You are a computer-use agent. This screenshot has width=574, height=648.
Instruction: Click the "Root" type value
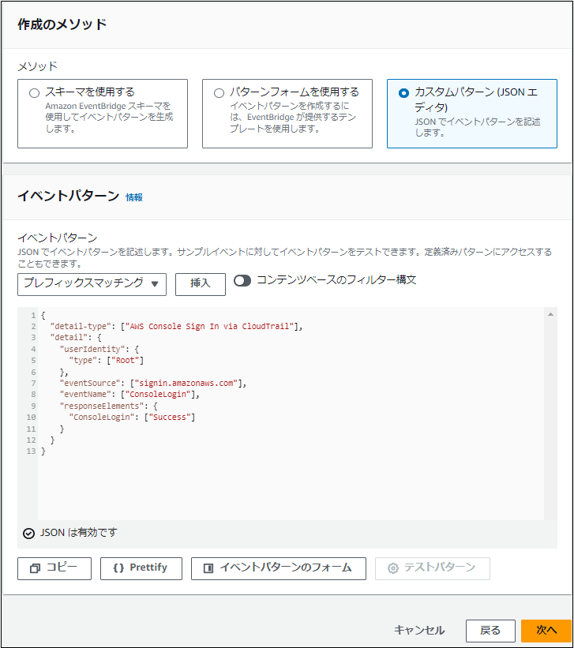[125, 361]
